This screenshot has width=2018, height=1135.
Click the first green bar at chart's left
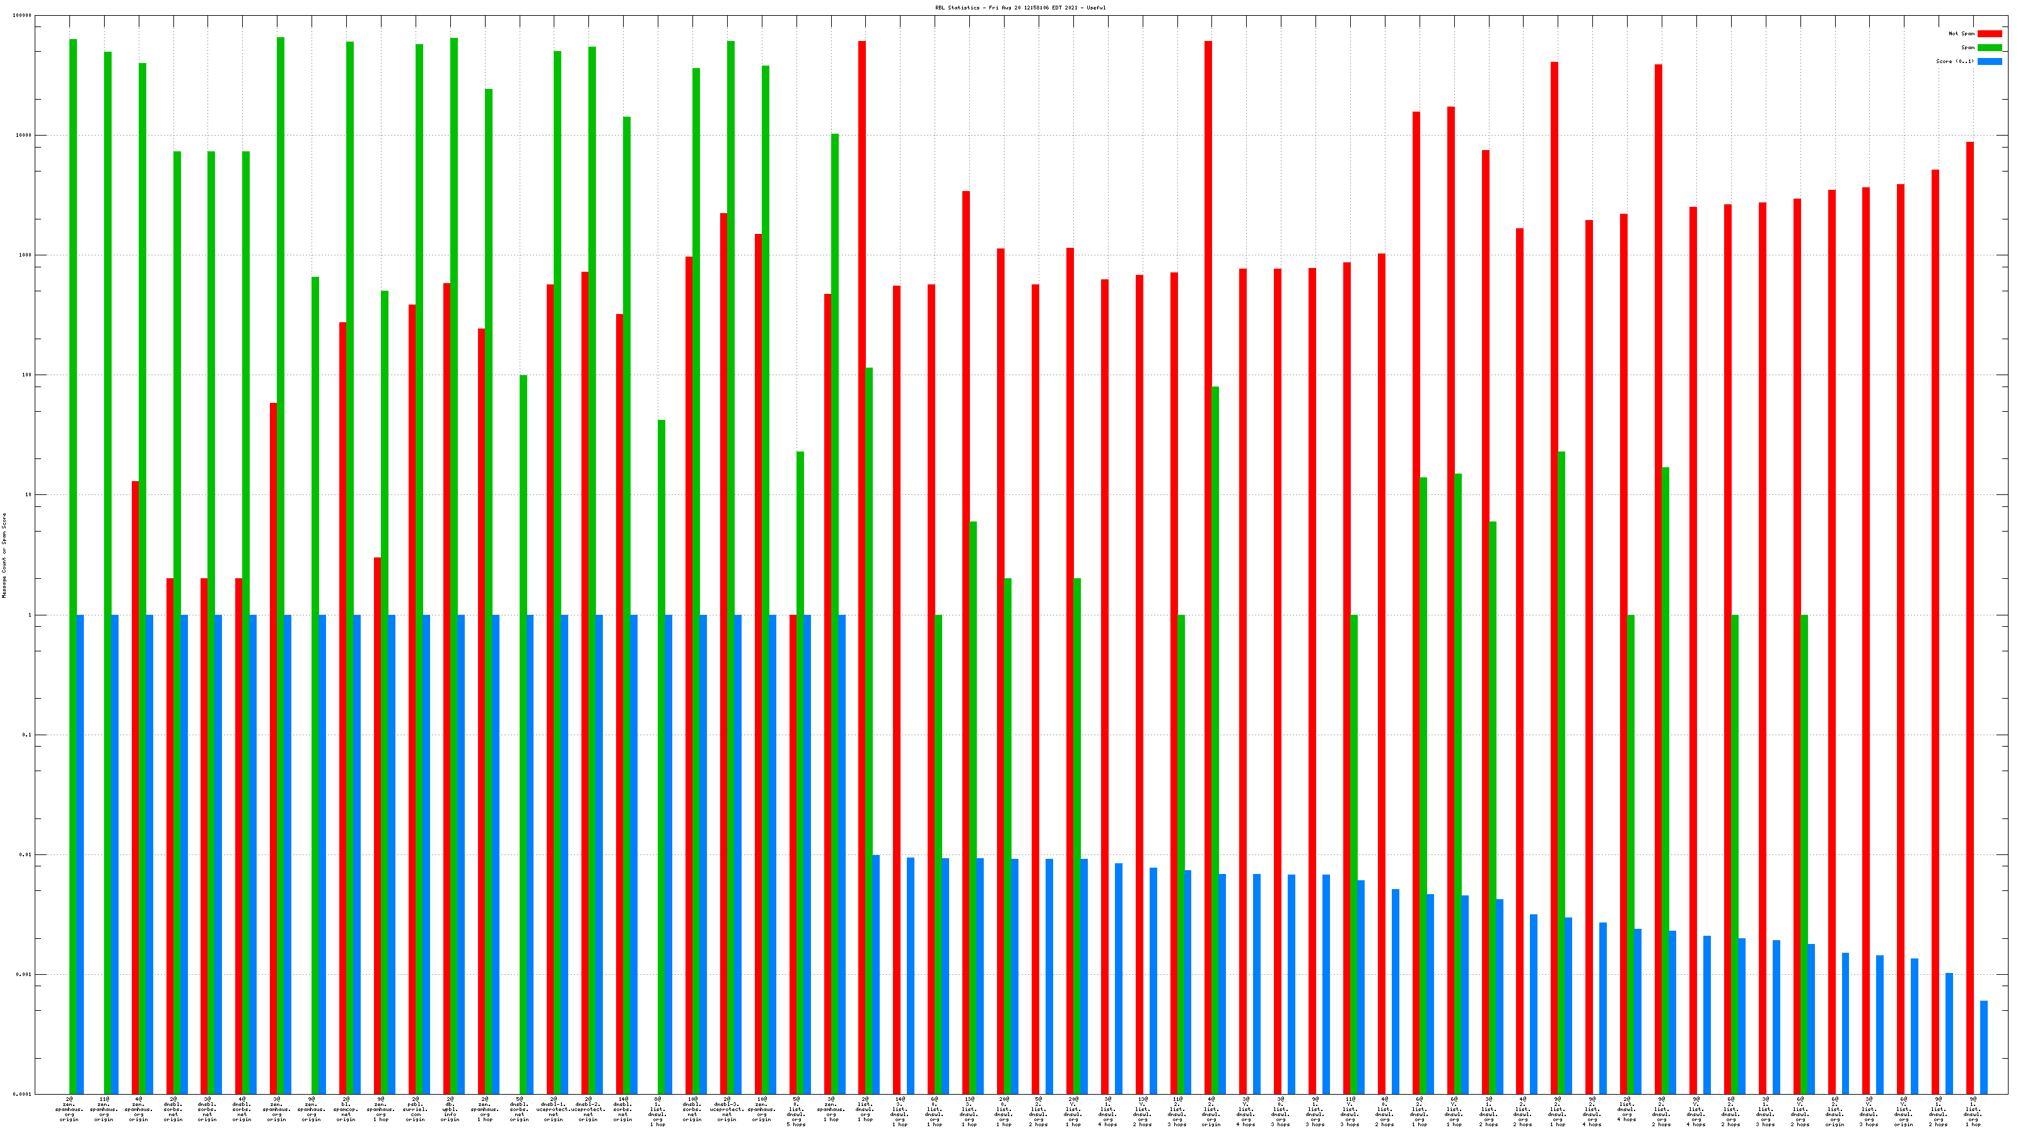coord(73,549)
